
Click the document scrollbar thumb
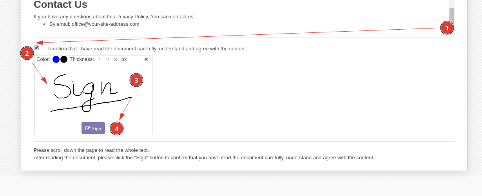tap(451, 16)
